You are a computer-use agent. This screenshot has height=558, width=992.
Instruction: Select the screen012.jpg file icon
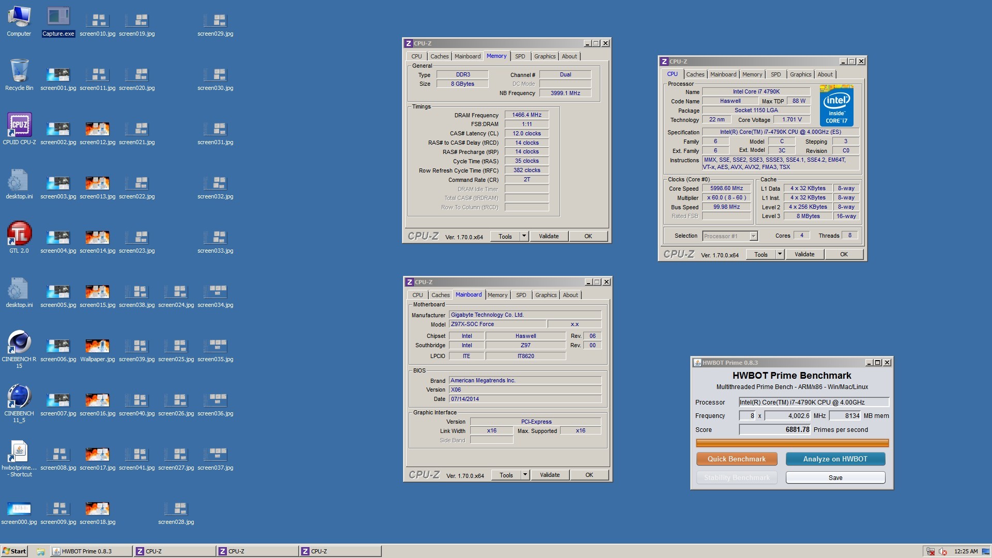tap(98, 133)
